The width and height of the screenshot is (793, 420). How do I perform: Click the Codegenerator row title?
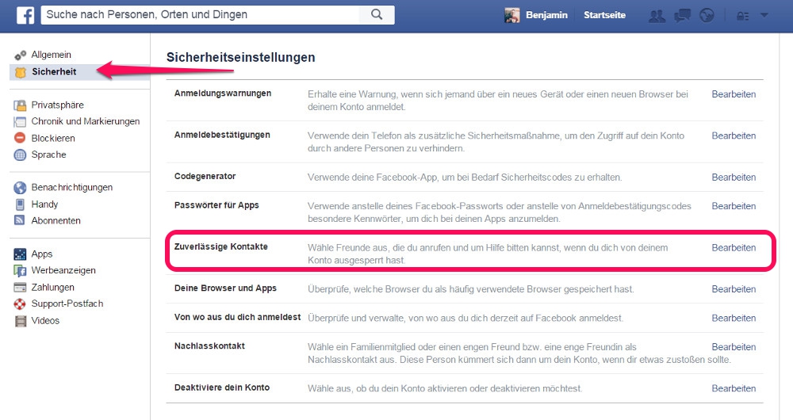pyautogui.click(x=205, y=177)
